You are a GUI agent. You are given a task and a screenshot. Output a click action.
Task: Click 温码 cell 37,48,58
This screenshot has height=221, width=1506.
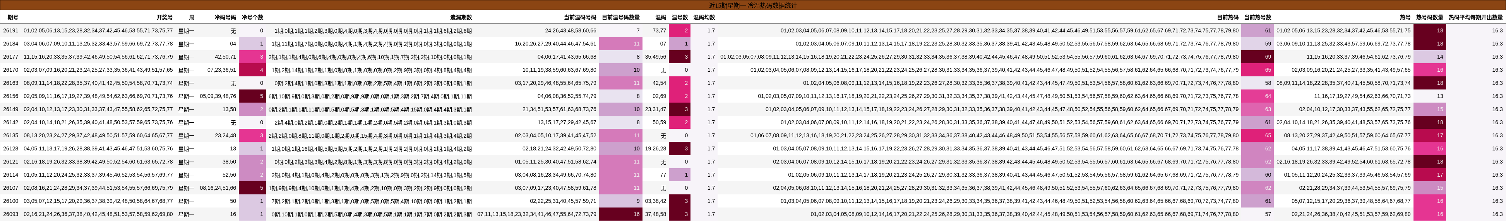[655, 214]
